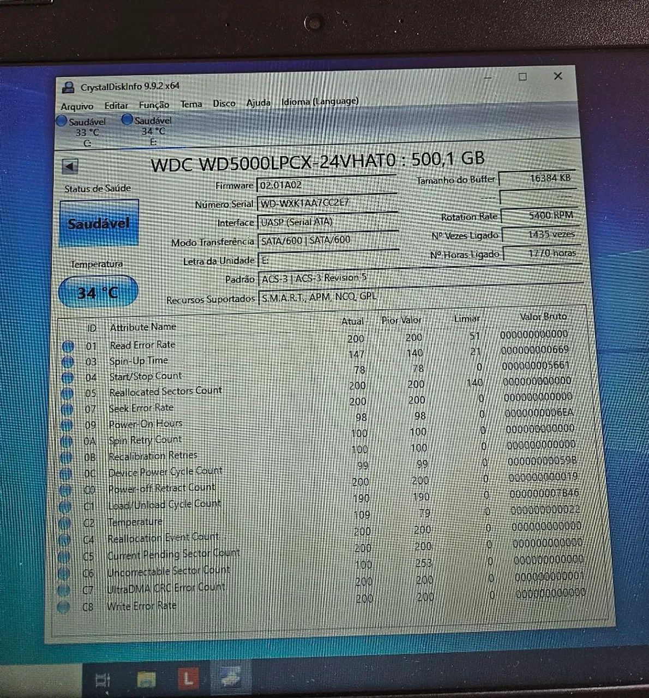Maximize the CrystalDiskInfo window
The image size is (649, 698).
(x=522, y=77)
